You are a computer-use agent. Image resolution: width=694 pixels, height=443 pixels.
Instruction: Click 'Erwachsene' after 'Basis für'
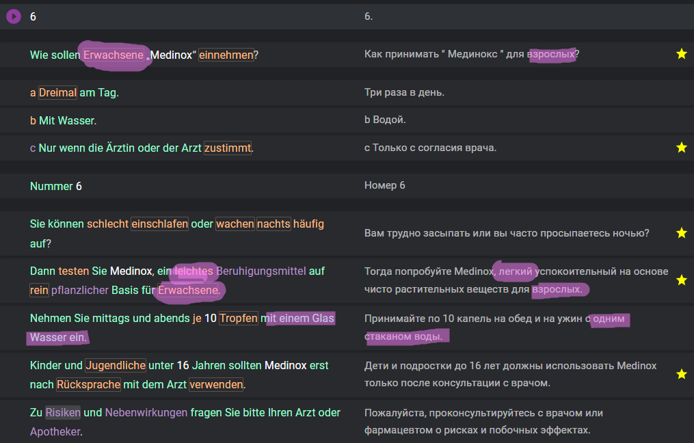188,291
